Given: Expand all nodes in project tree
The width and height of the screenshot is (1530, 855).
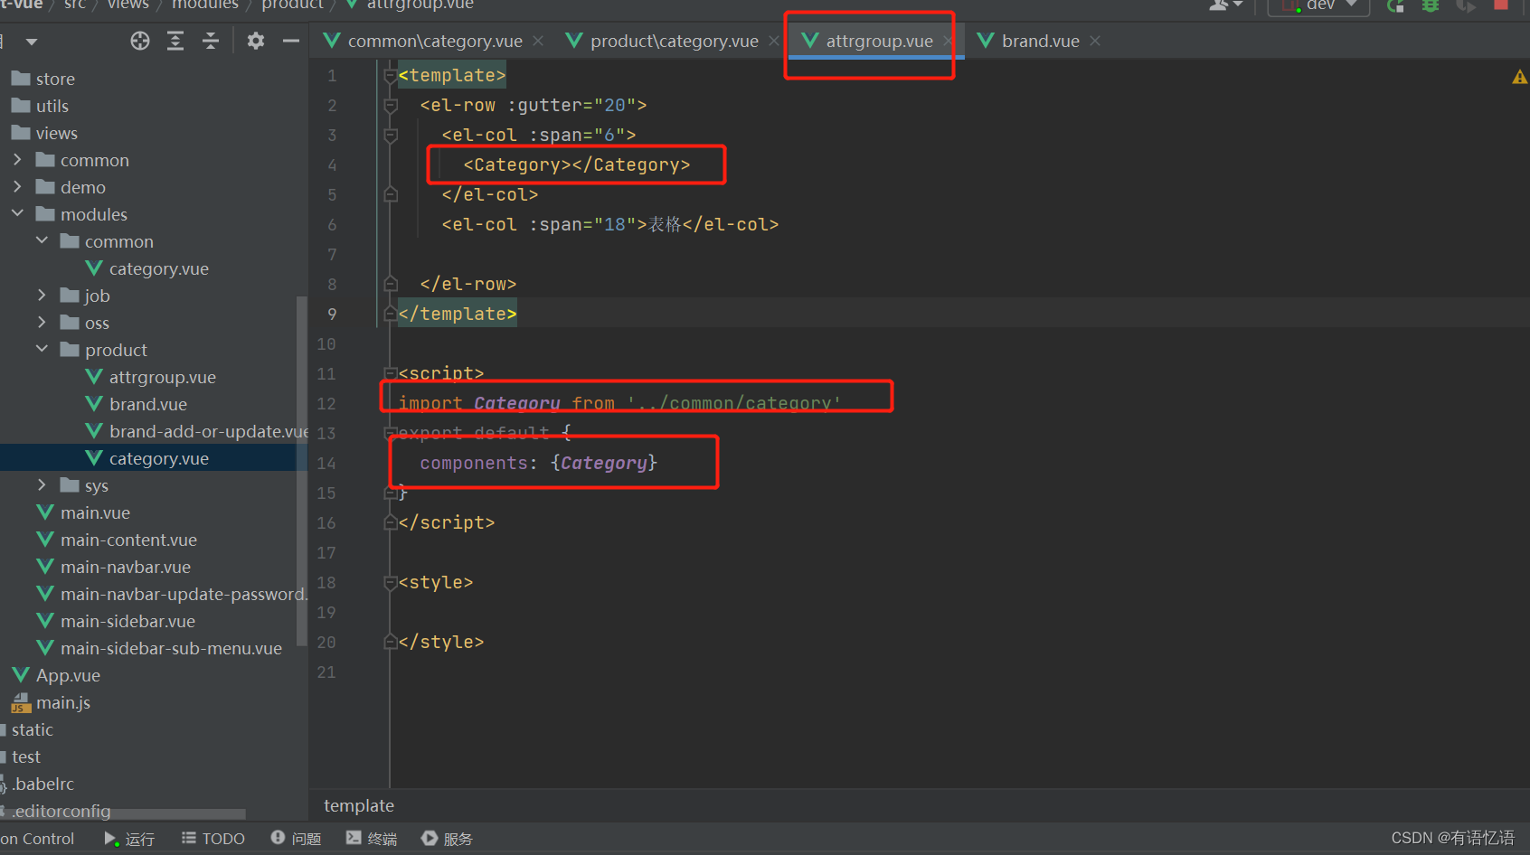Looking at the screenshot, I should pyautogui.click(x=175, y=41).
